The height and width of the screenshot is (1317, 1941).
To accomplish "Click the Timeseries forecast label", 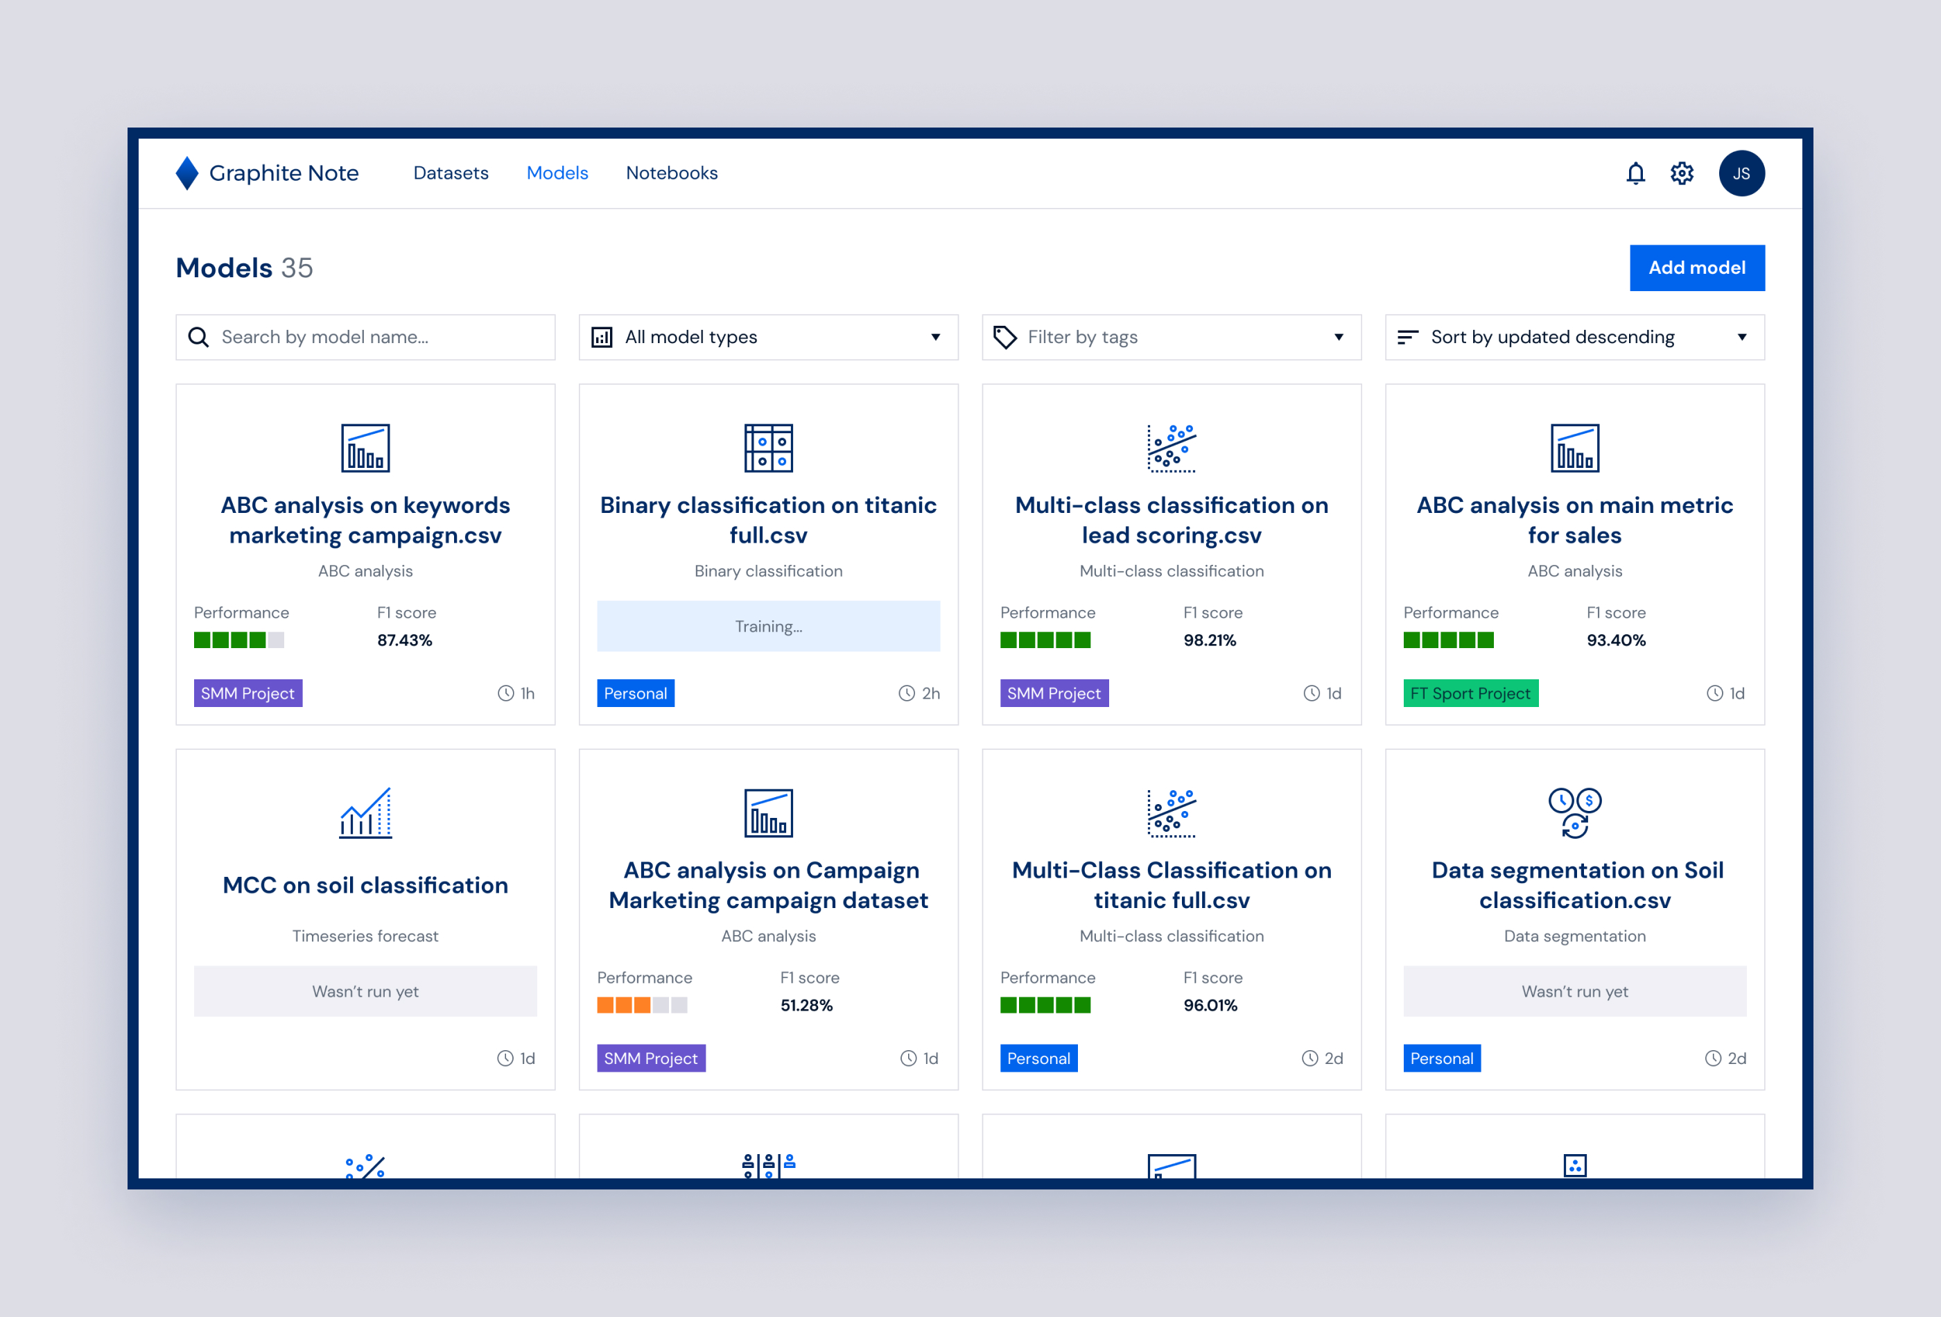I will [365, 936].
